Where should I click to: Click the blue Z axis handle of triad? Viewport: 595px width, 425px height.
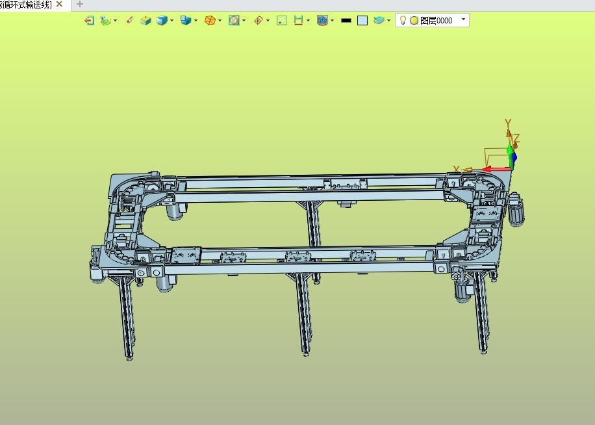coord(514,157)
